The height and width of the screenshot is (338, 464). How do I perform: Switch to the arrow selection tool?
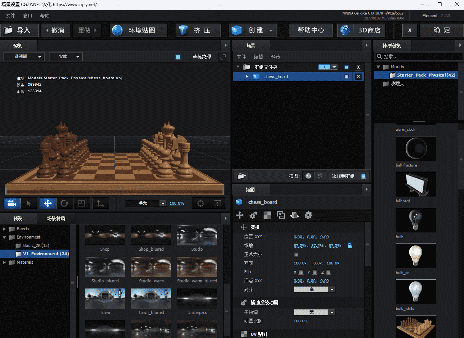(29, 203)
